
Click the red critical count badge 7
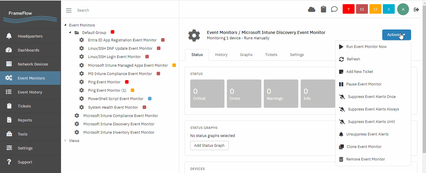tap(349, 9)
